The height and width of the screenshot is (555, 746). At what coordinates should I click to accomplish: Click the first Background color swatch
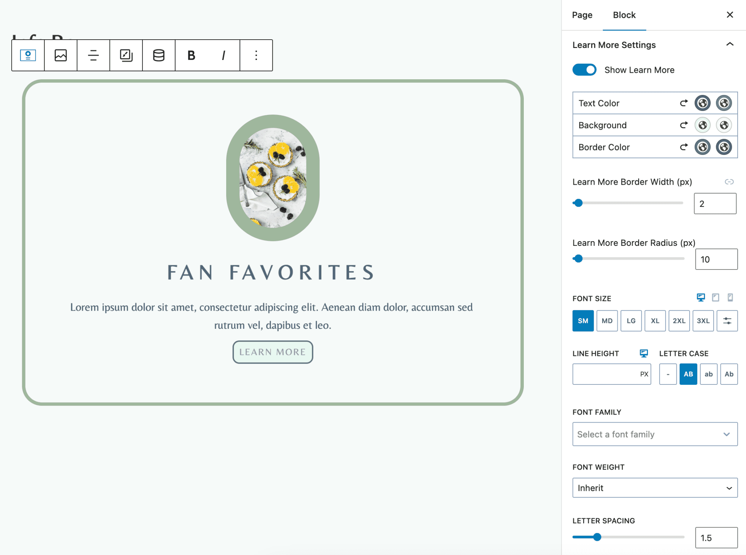point(702,125)
